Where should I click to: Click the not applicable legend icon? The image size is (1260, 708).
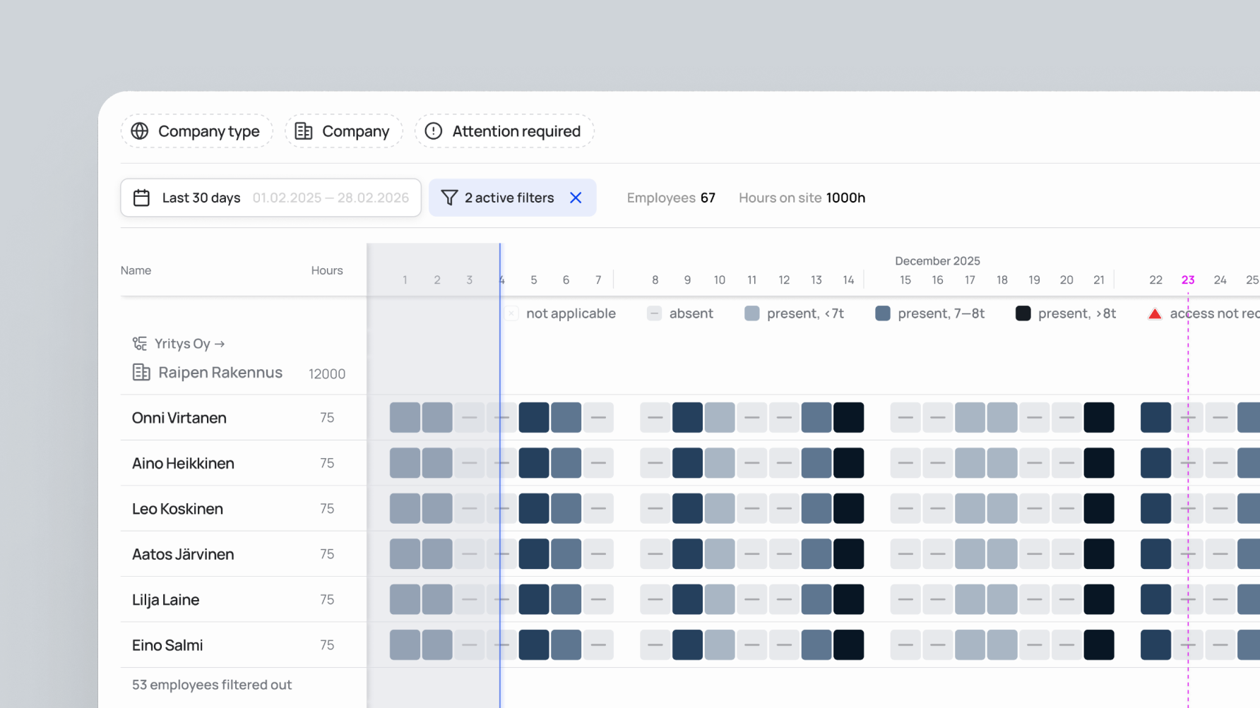tap(511, 313)
